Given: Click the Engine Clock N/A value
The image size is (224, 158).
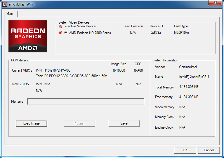Looking at the screenshot, I should [x=182, y=127].
